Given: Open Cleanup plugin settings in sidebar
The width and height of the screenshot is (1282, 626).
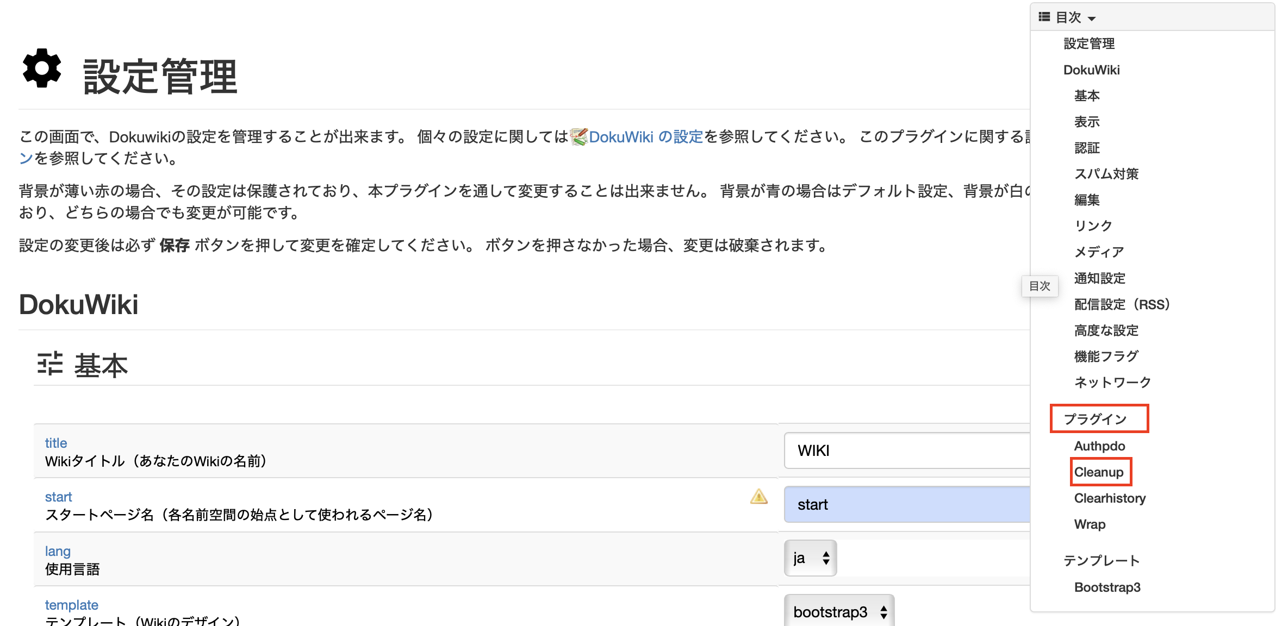Looking at the screenshot, I should (1100, 472).
